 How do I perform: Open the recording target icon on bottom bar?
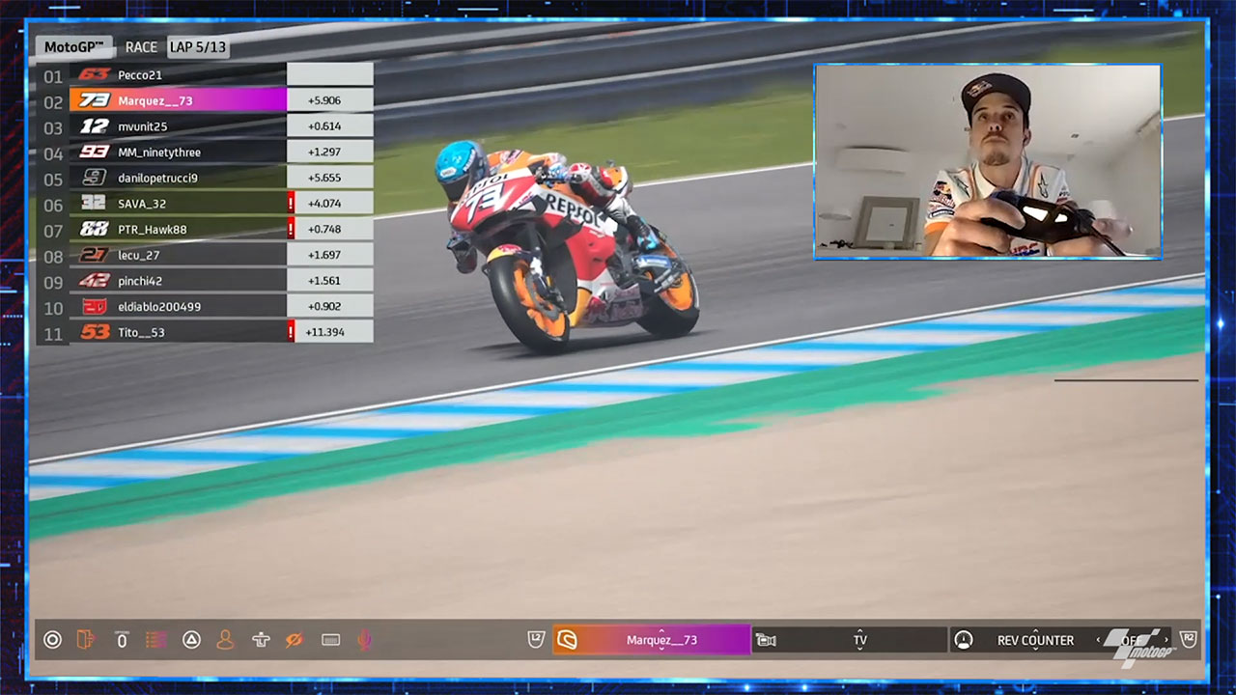[x=53, y=640]
